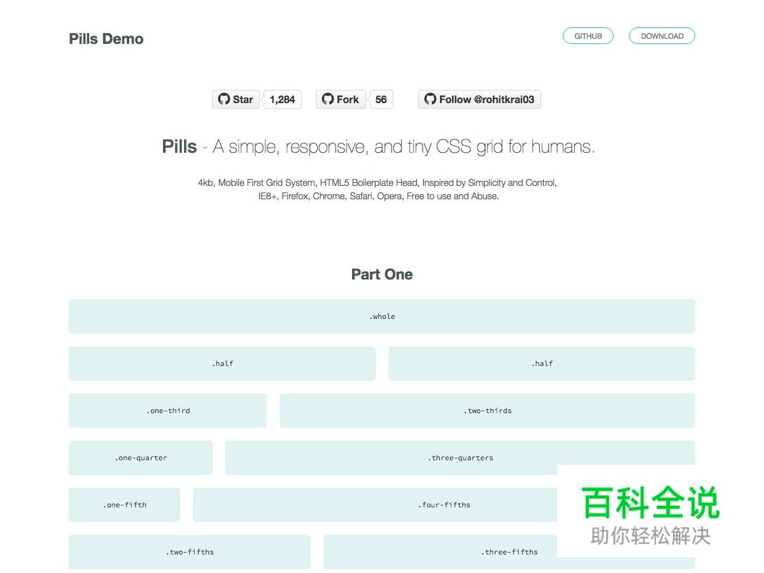Open the 56 forks count
The height and width of the screenshot is (573, 764).
tap(381, 99)
